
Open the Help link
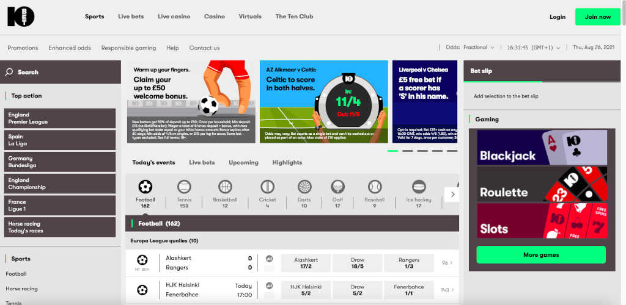click(x=172, y=48)
